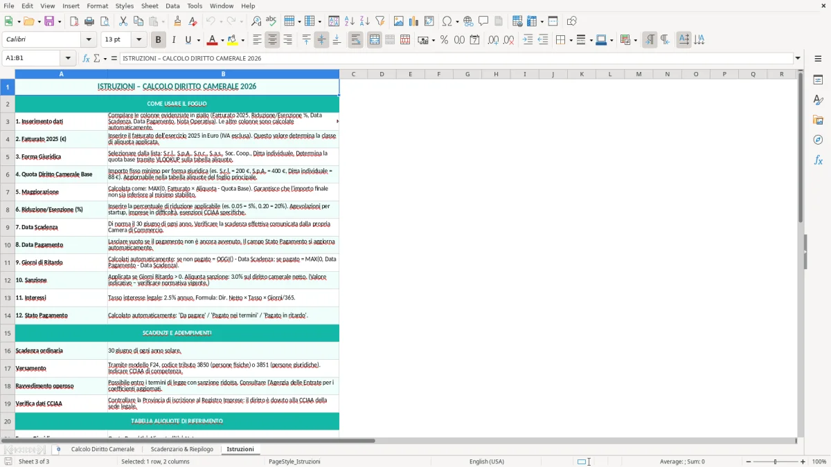
Task: Toggle Underline formatting
Action: [188, 40]
